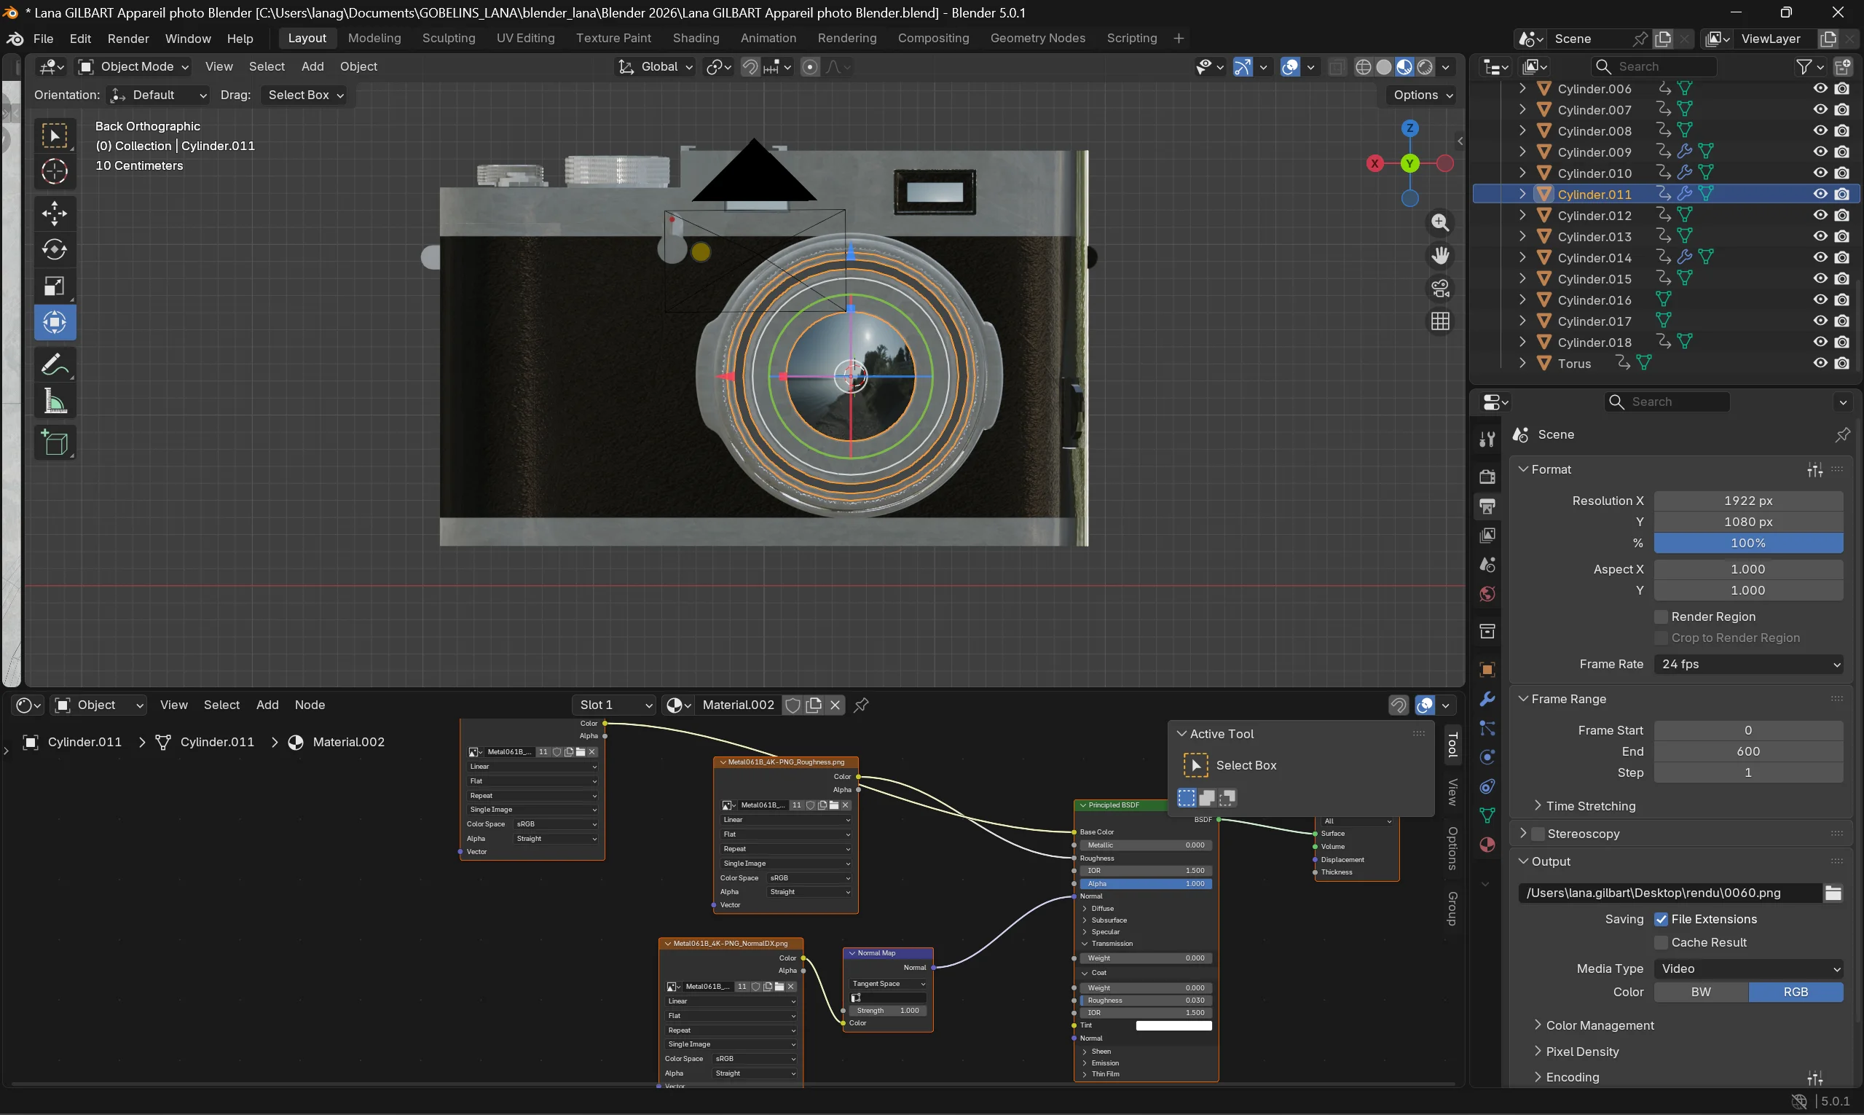Click the resolution percentage 100% slider
The height and width of the screenshot is (1115, 1864).
(1748, 542)
